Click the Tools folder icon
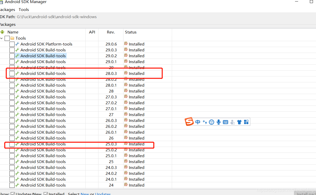The image size is (316, 195). [12, 38]
